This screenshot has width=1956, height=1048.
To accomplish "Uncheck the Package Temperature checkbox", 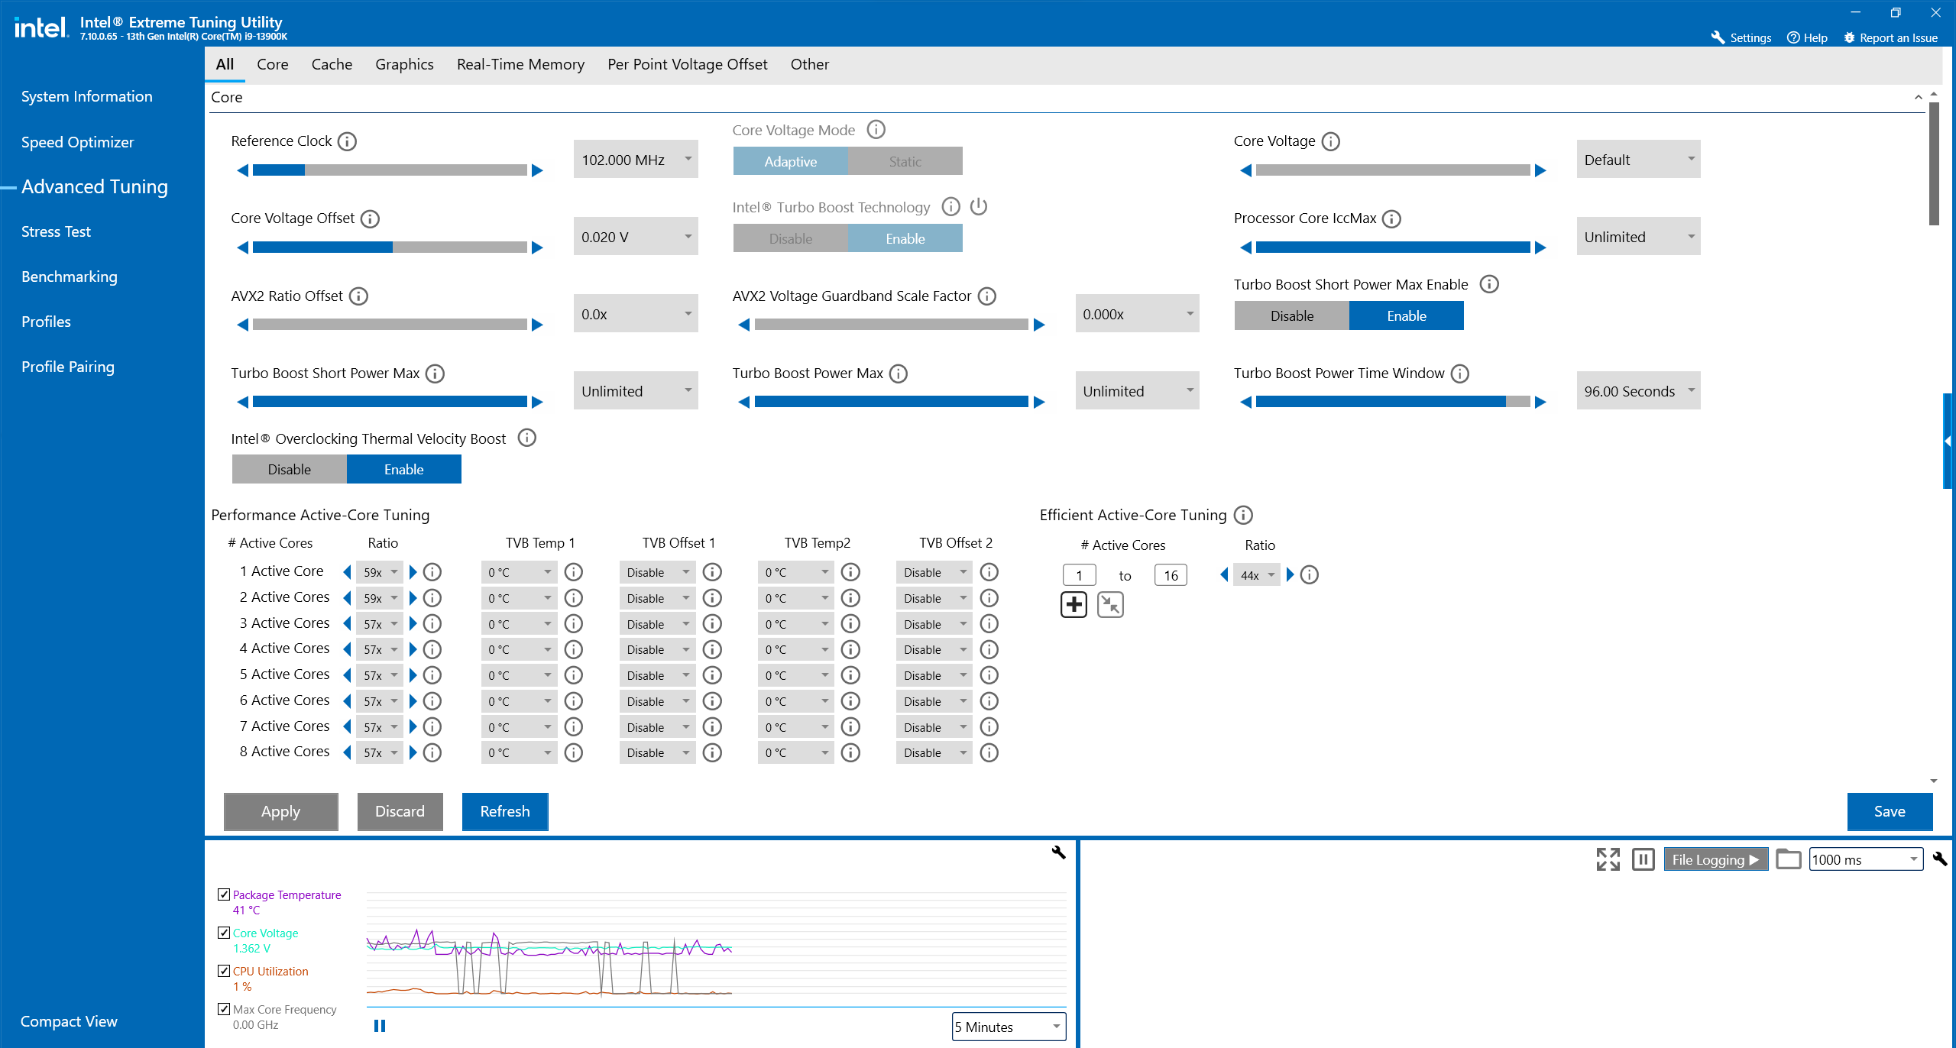I will [224, 894].
